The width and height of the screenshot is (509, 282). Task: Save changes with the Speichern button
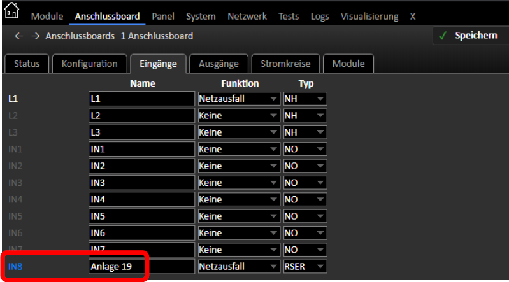point(468,36)
